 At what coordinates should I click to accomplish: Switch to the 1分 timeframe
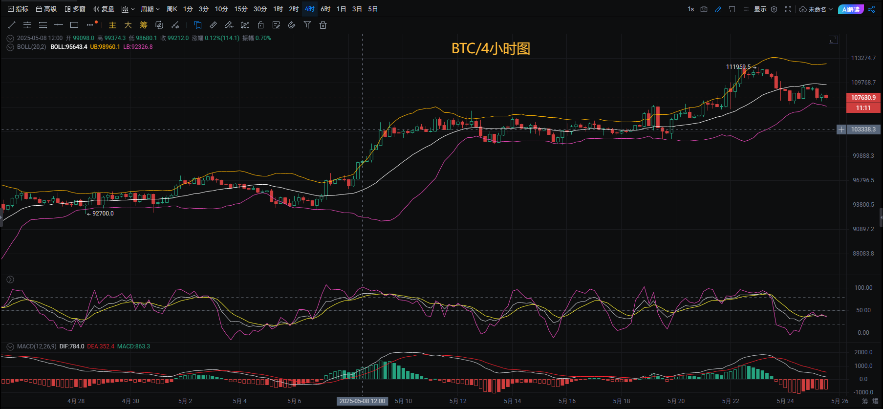point(188,9)
